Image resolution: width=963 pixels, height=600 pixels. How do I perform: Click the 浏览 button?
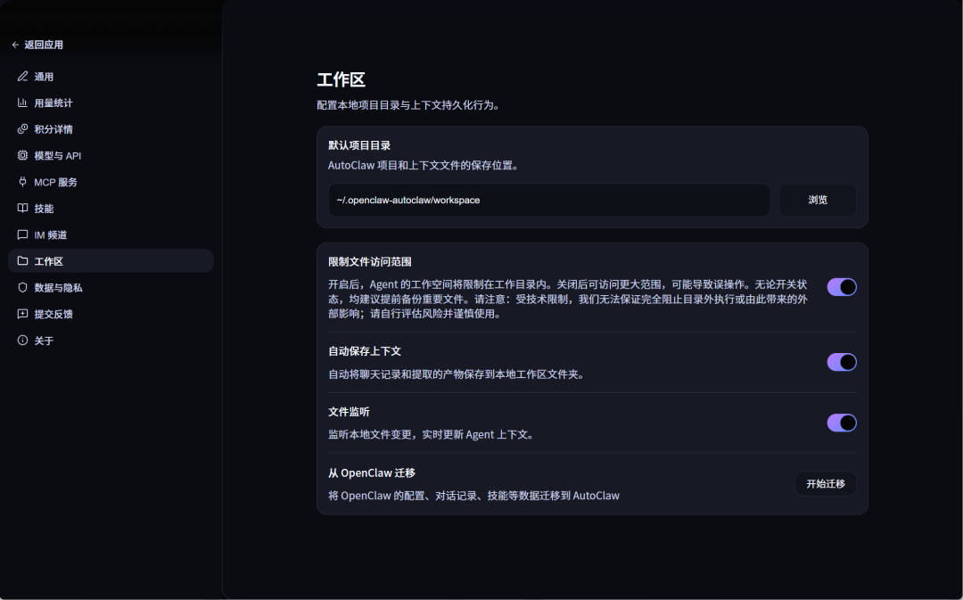818,201
